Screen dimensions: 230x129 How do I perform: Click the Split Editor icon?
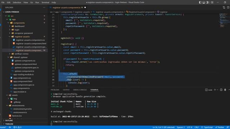pyautogui.click(x=228, y=8)
